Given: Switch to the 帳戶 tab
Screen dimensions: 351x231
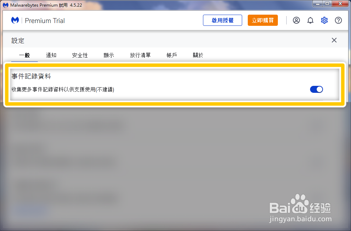Looking at the screenshot, I should [172, 55].
